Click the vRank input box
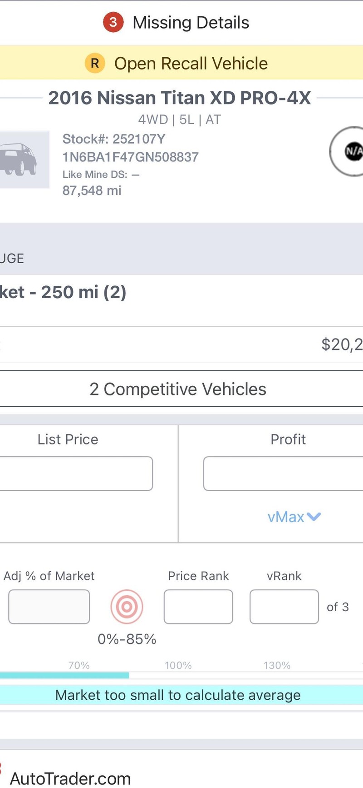 coord(284,607)
